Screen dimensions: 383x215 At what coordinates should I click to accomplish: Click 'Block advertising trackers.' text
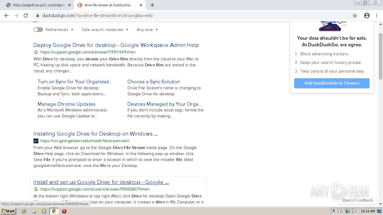click(325, 54)
